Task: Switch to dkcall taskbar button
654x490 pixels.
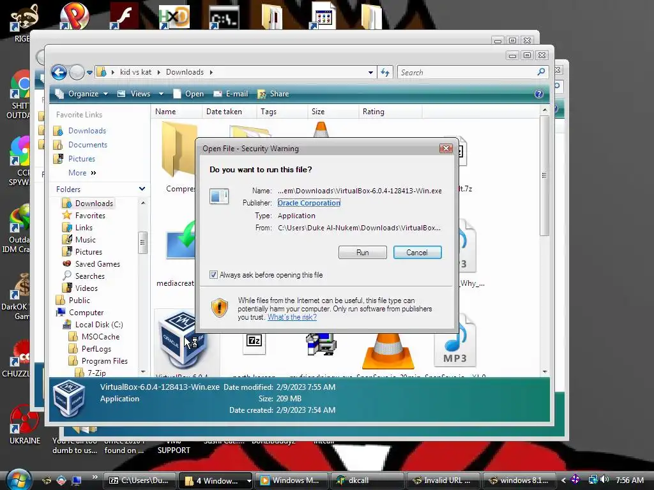Action: point(367,480)
